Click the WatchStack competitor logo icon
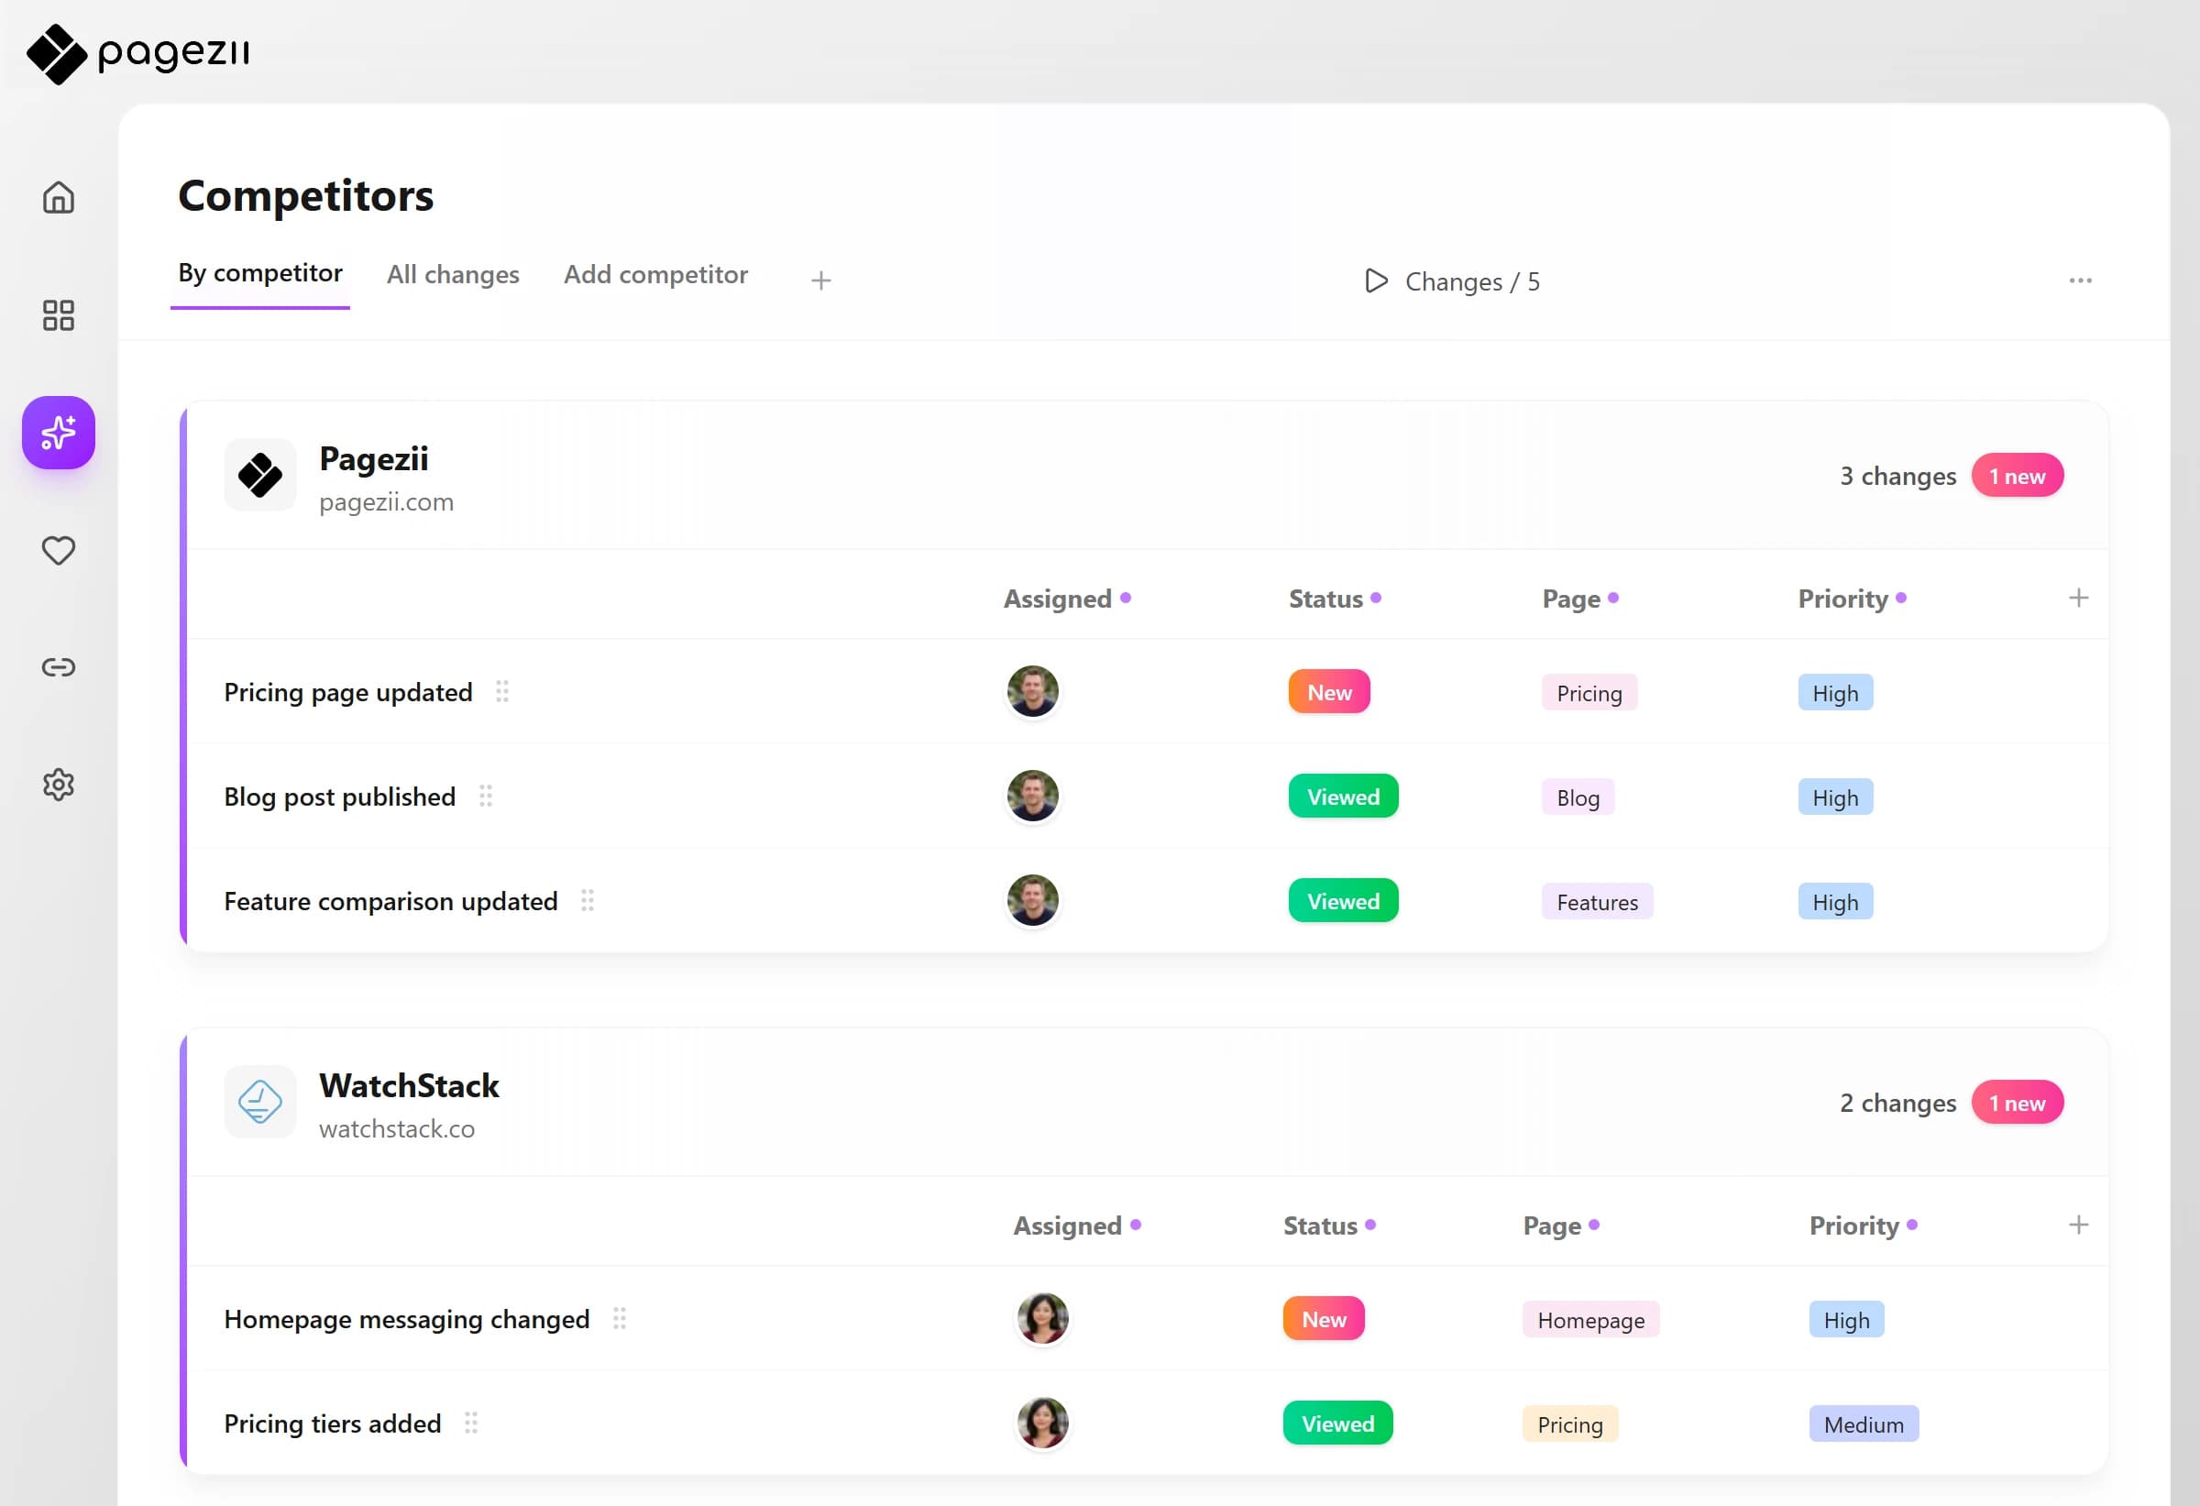This screenshot has height=1506, width=2200. point(261,1101)
